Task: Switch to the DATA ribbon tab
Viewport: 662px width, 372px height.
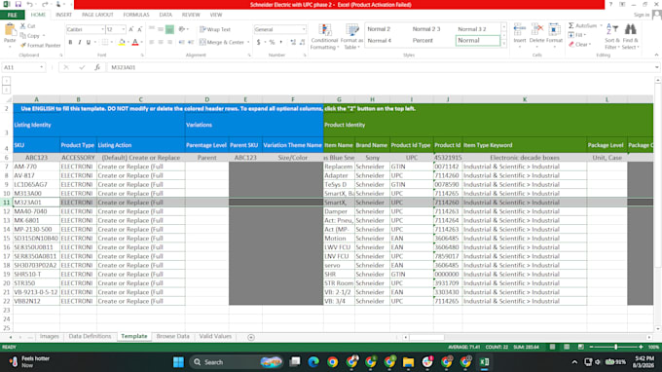Action: (x=165, y=15)
